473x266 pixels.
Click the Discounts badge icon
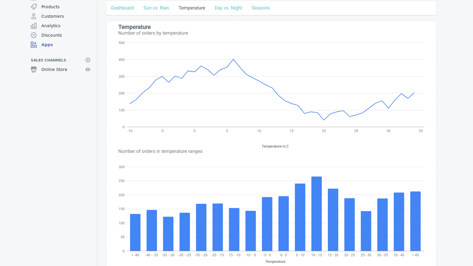34,35
